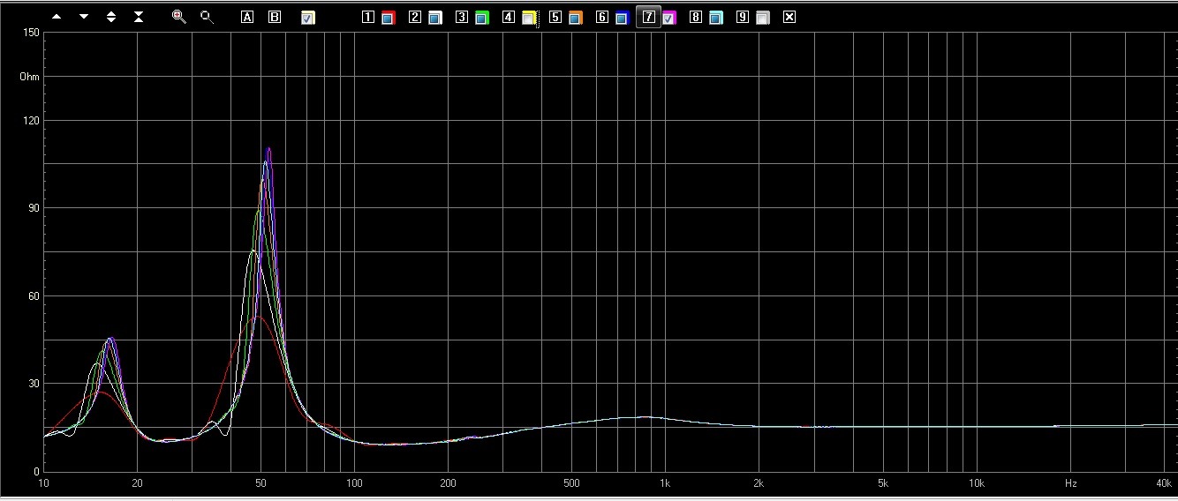Toggle the checkbox icon next to B
The width and height of the screenshot is (1178, 501).
[x=308, y=18]
